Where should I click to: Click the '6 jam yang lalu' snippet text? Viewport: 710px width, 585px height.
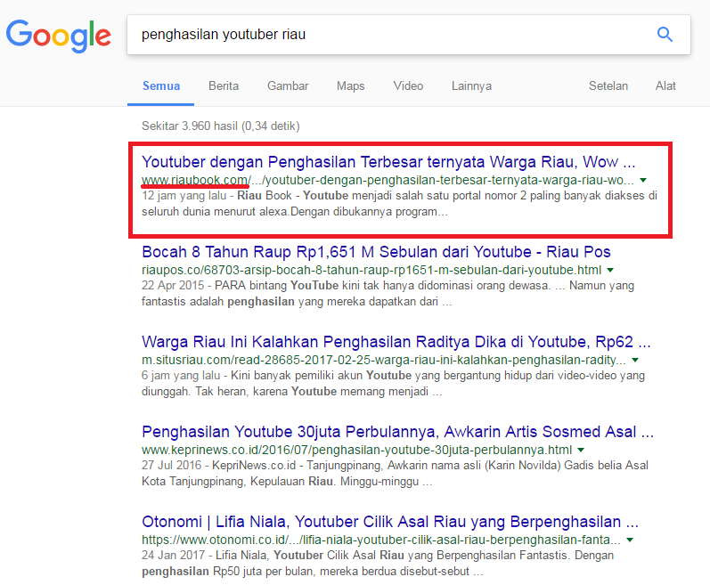(181, 376)
